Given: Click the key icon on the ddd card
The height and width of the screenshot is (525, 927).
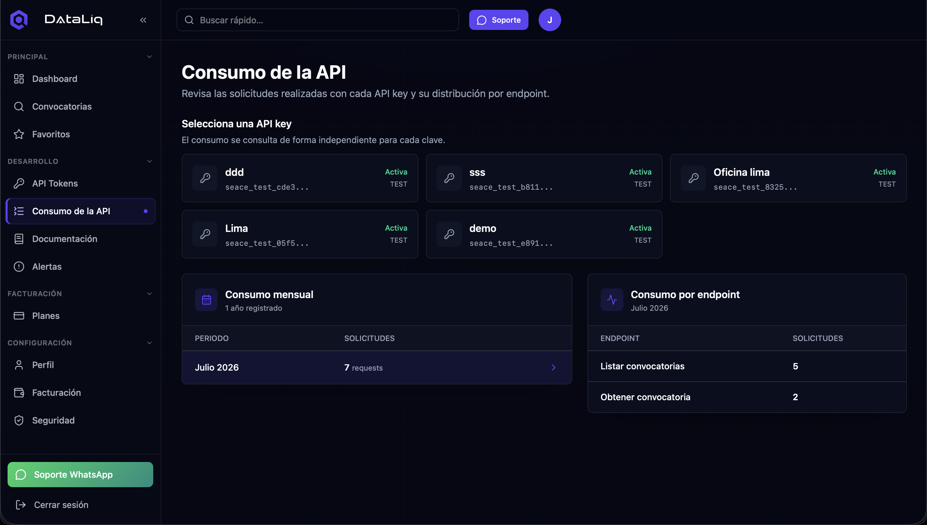Looking at the screenshot, I should point(205,178).
